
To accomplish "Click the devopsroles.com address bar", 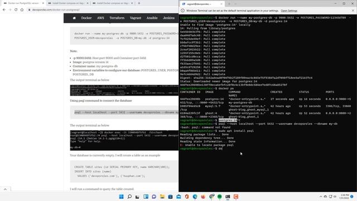I will point(103,10).
